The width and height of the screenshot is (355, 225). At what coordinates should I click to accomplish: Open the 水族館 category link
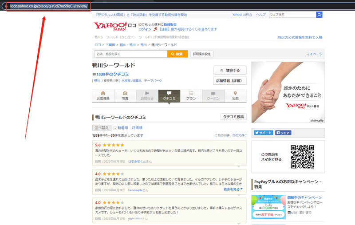click(x=126, y=81)
